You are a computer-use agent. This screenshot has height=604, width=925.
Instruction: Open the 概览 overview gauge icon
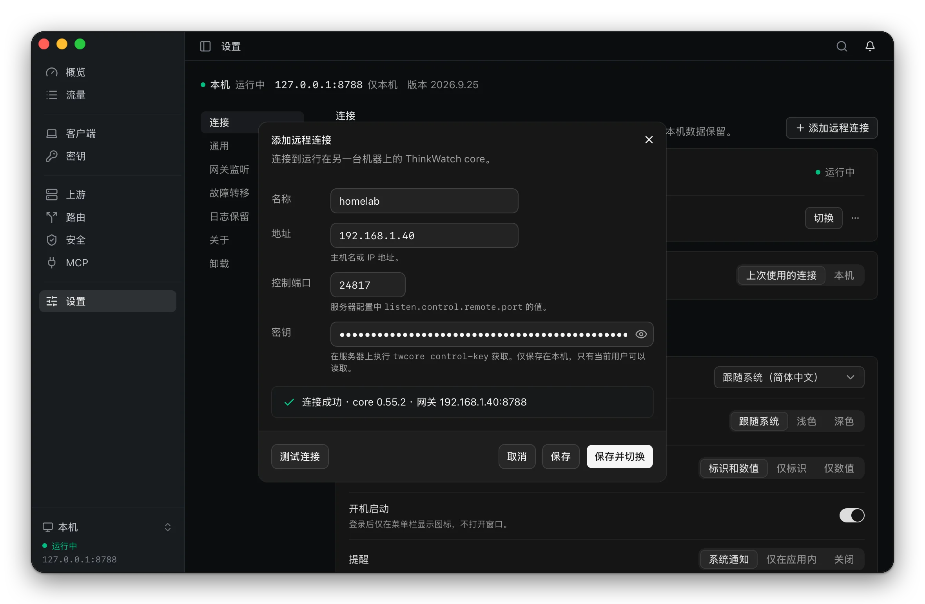[x=52, y=72]
